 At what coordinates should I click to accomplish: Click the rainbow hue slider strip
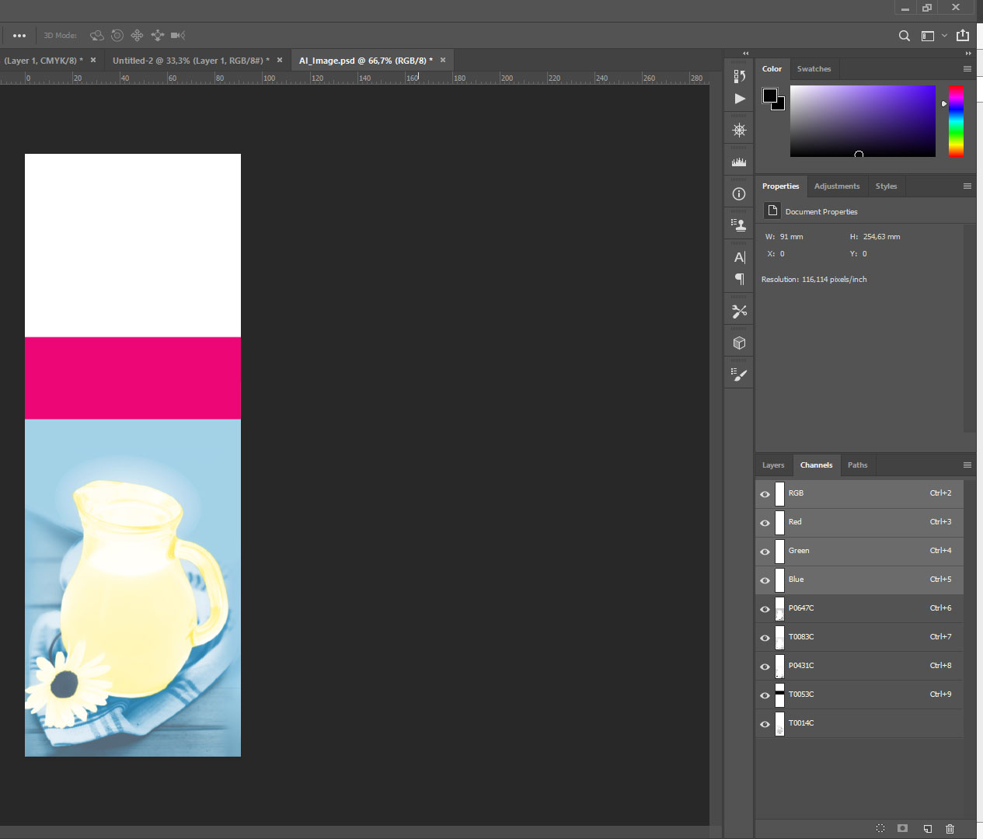956,120
